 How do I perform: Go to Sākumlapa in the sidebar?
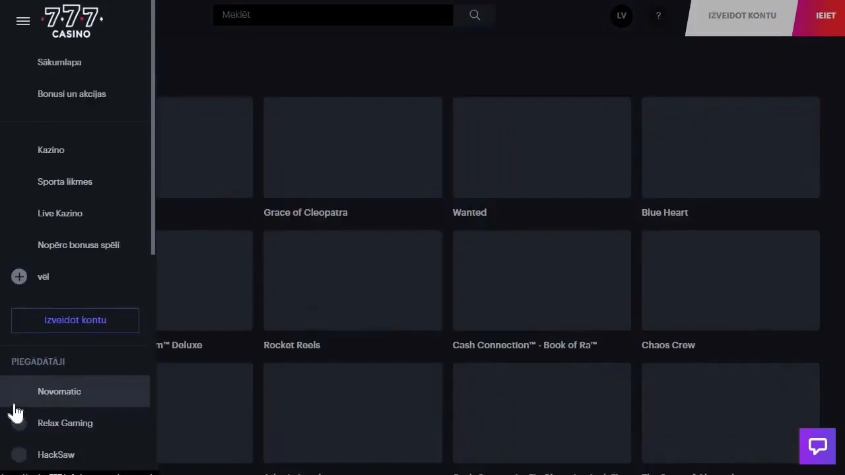point(59,62)
